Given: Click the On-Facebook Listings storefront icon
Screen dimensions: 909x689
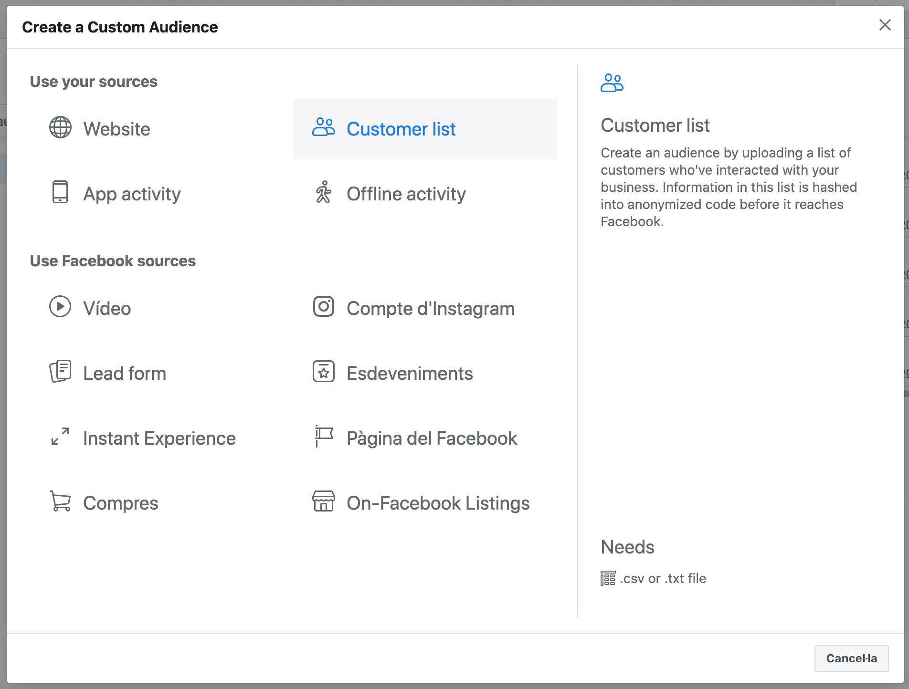Looking at the screenshot, I should pyautogui.click(x=324, y=501).
